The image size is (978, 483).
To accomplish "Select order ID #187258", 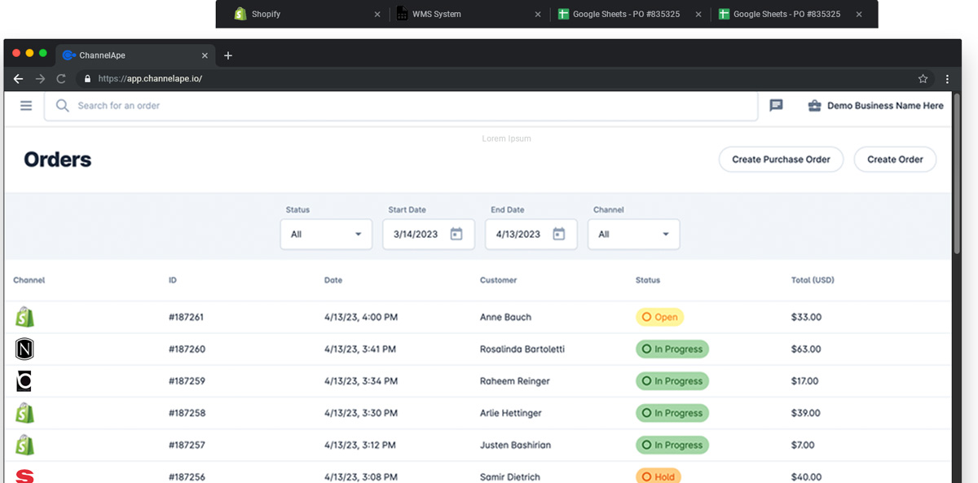I will point(187,413).
